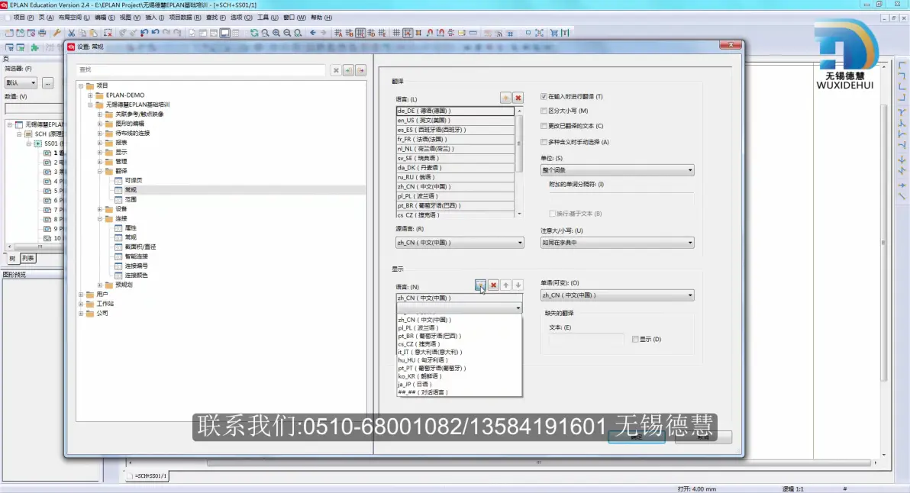Screen dimensions: 910x493
Task: Click the ellipsis button next to filter dropdown
Action: [x=47, y=83]
